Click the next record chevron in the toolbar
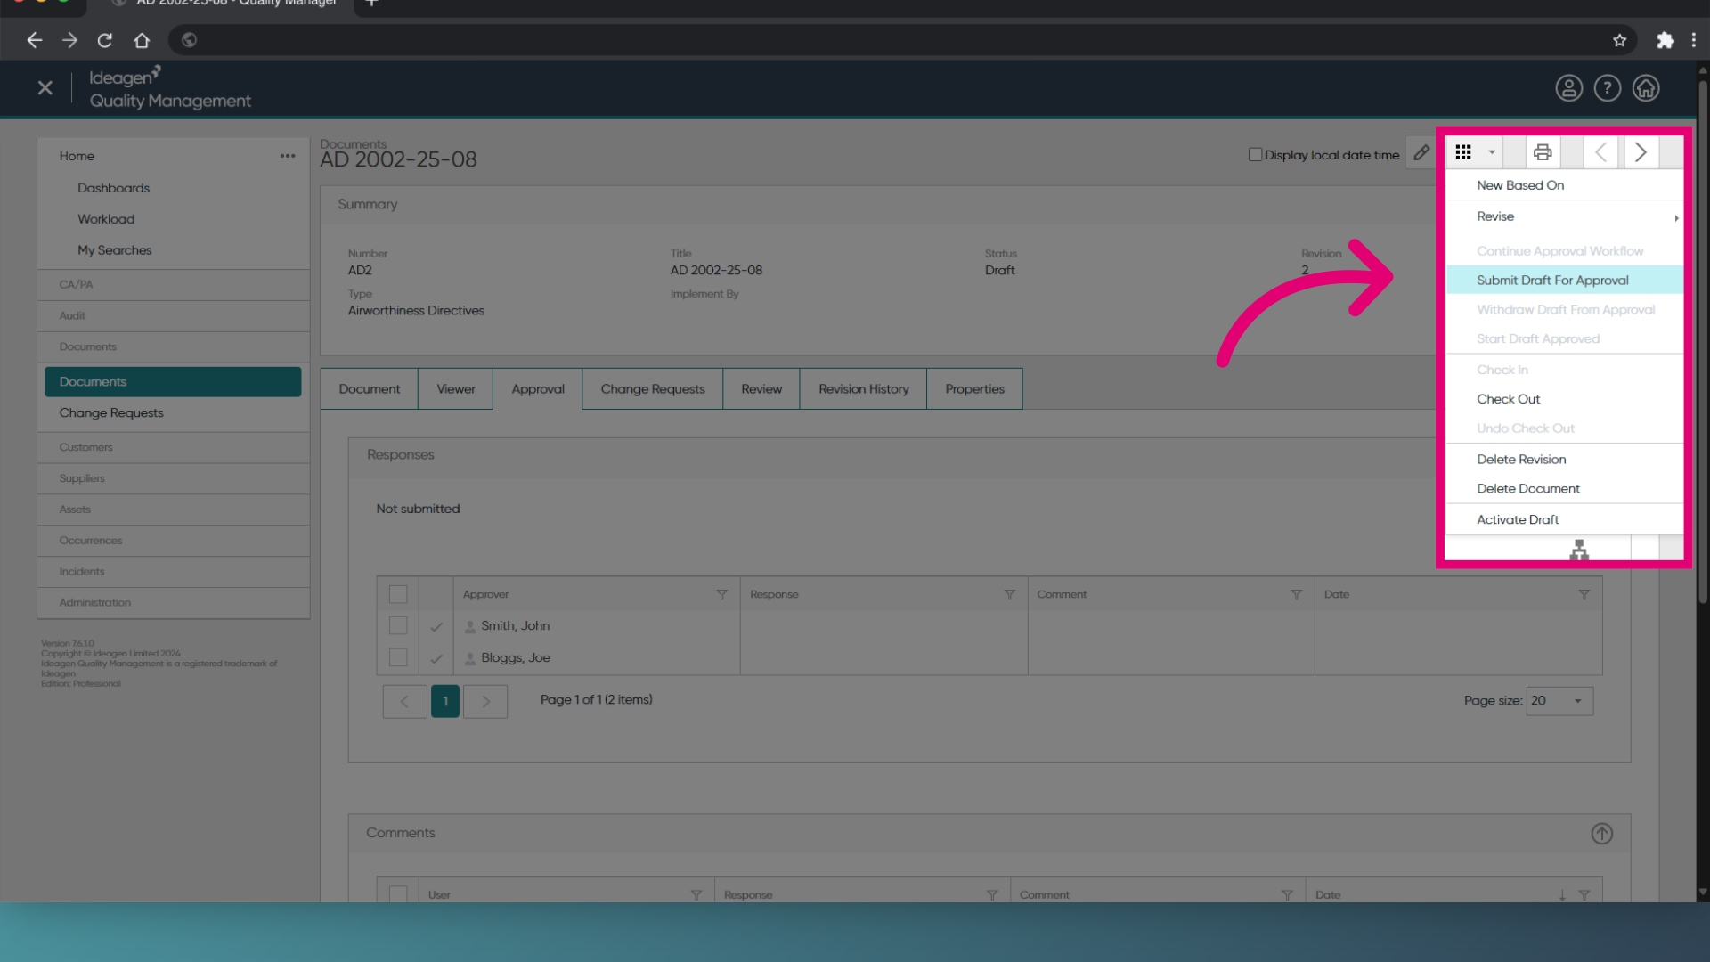Image resolution: width=1710 pixels, height=962 pixels. pyautogui.click(x=1641, y=151)
